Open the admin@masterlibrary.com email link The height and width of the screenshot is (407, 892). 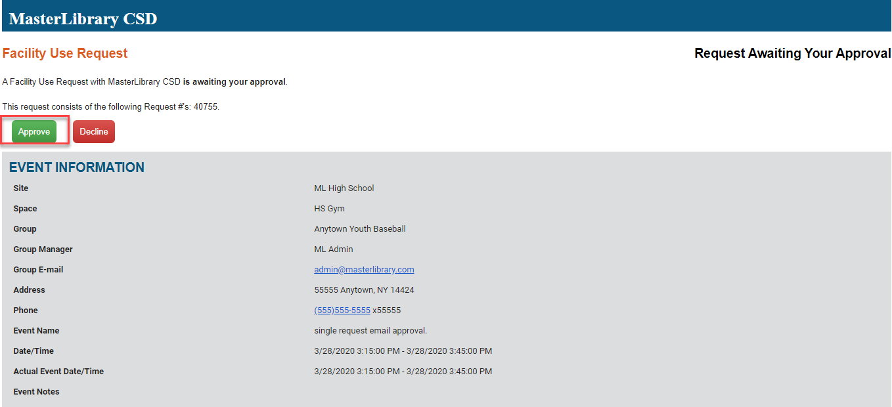[364, 270]
